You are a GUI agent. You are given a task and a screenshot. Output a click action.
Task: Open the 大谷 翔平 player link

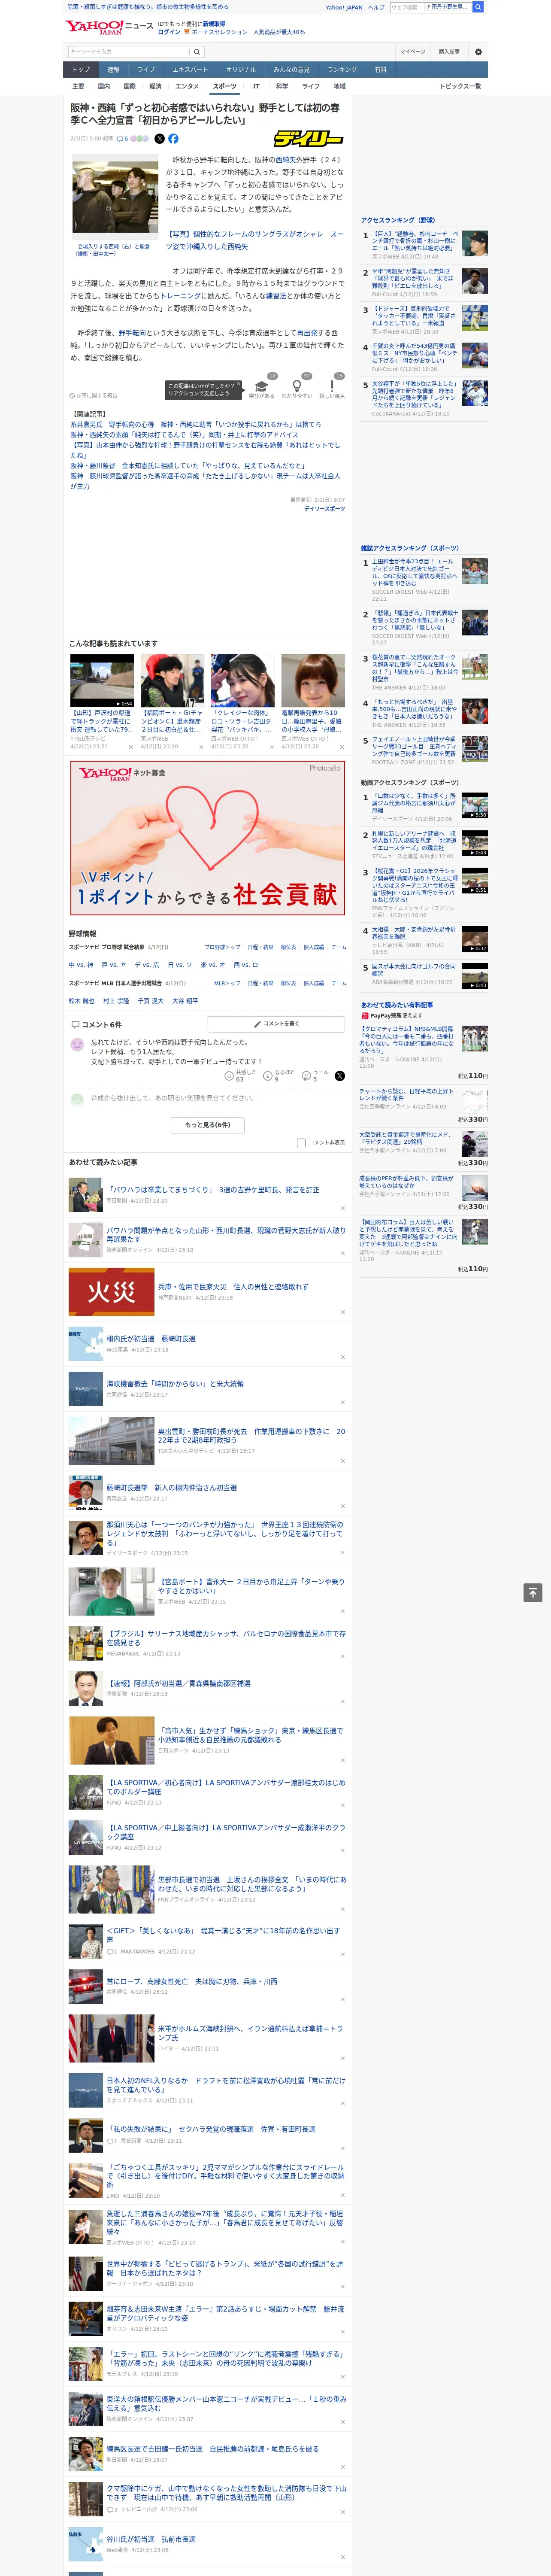(x=185, y=1001)
